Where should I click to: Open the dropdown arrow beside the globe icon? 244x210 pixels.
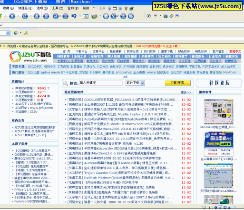tap(20, 33)
